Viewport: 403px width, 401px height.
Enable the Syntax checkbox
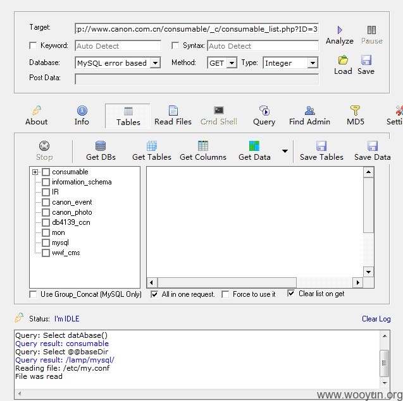(x=175, y=45)
